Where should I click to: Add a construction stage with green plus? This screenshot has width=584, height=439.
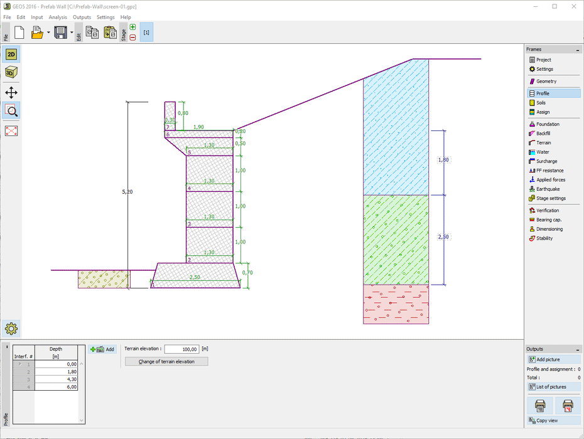(x=132, y=28)
